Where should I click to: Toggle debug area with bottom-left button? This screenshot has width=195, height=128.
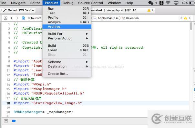tap(6, 121)
